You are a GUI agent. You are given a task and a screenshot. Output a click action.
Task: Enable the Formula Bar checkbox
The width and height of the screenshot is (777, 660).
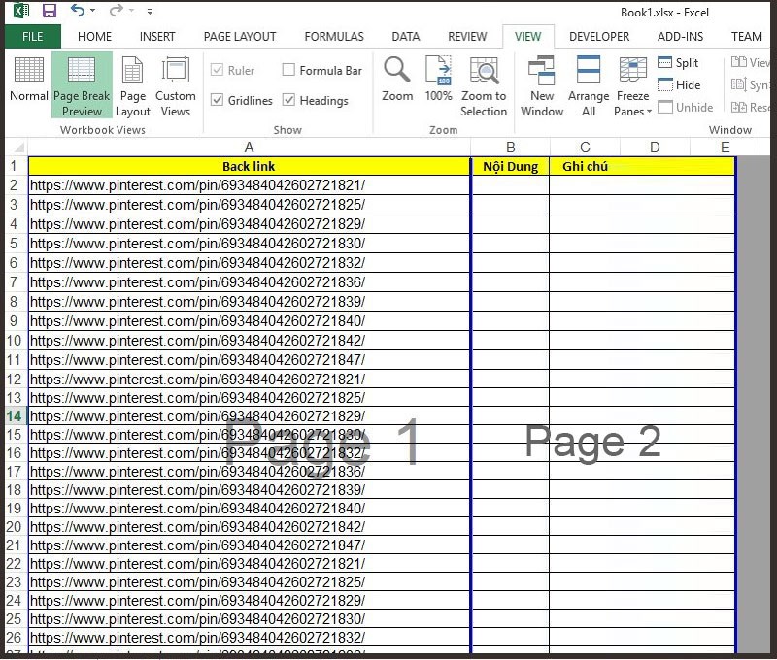click(x=288, y=69)
